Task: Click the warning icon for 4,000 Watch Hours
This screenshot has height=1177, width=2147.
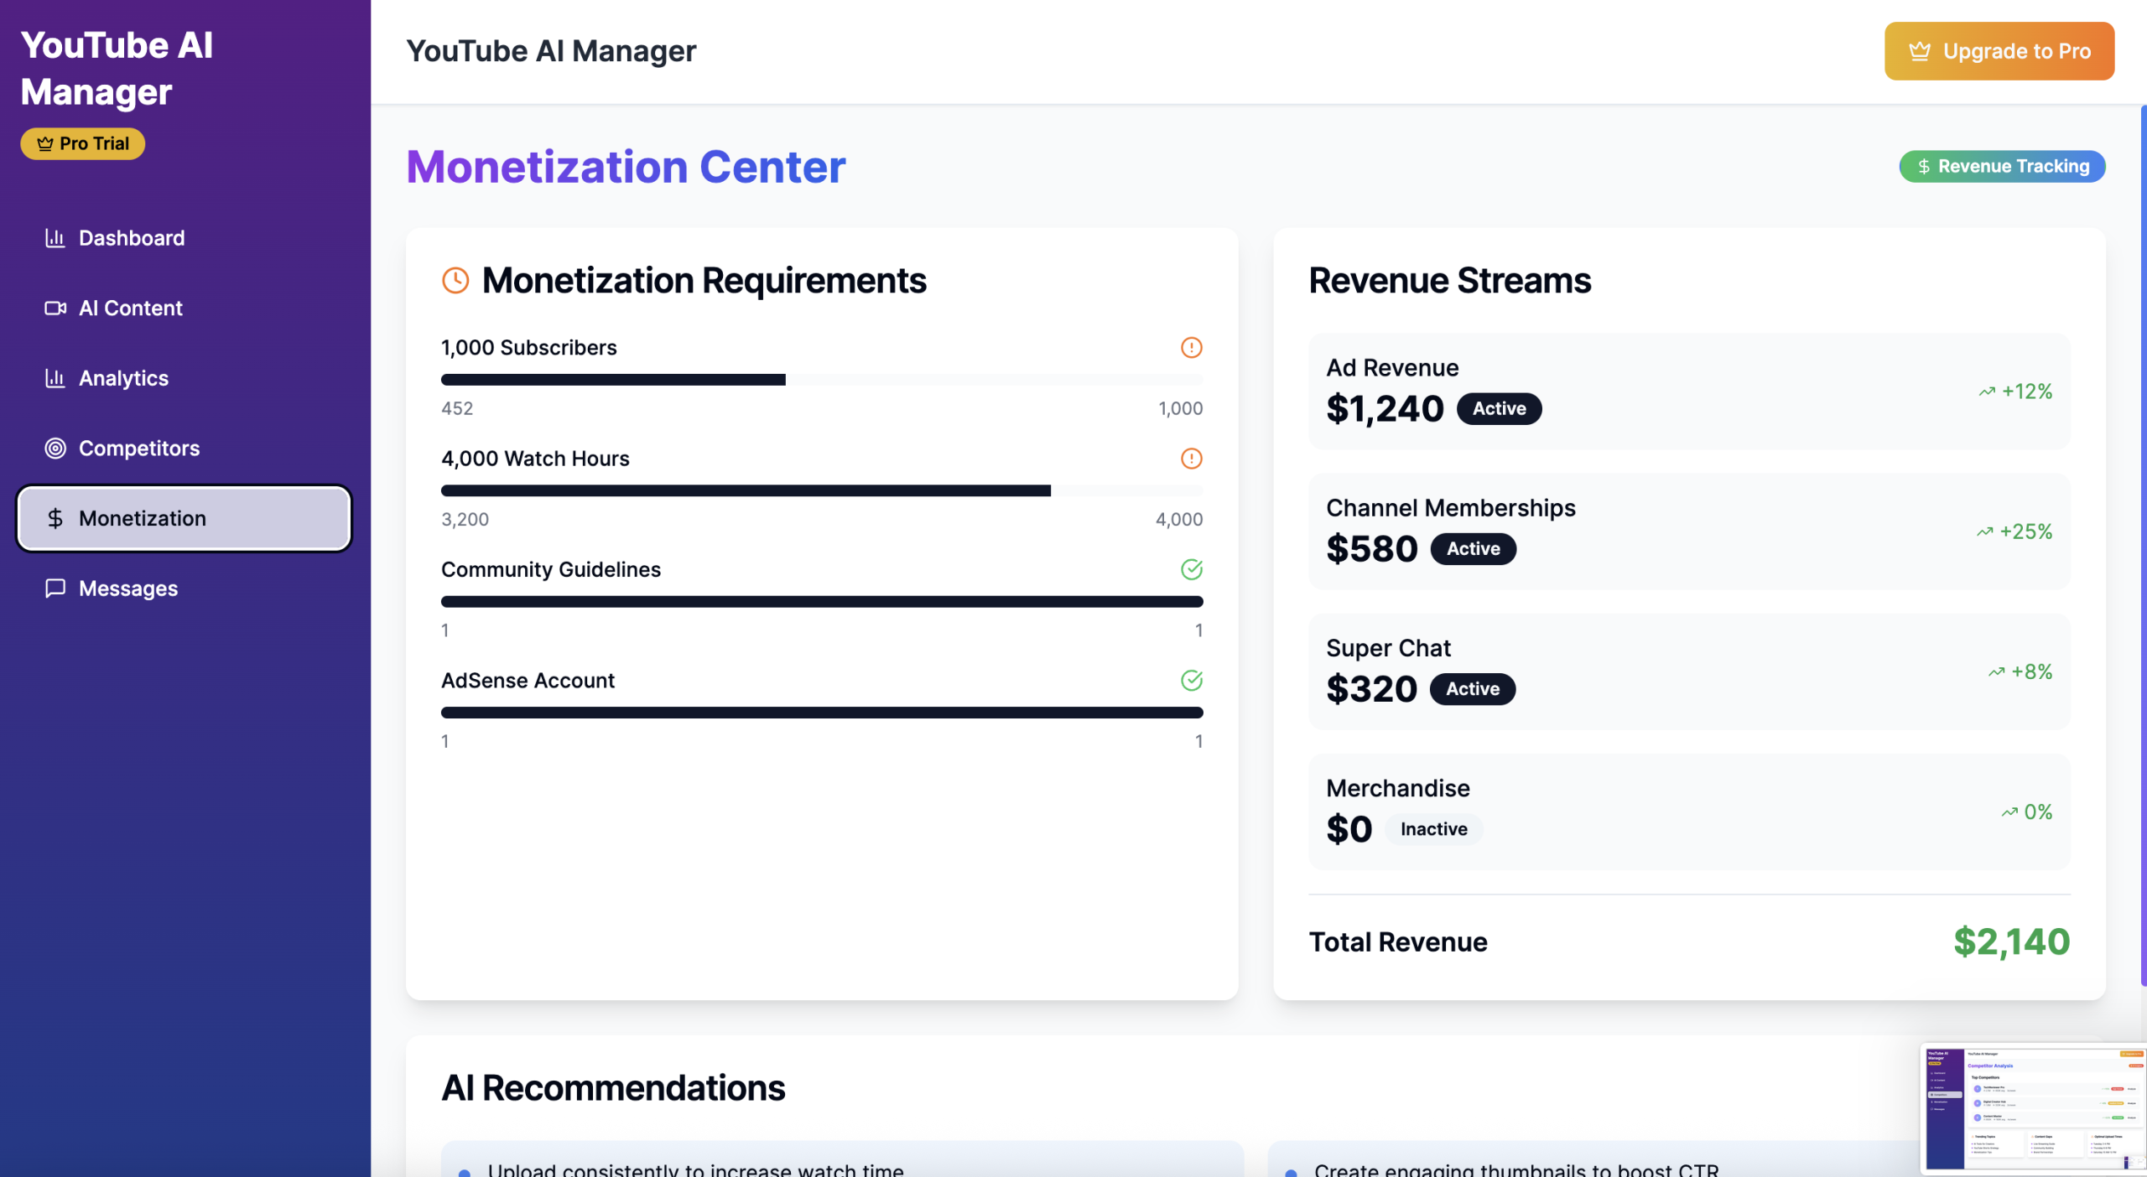Action: (1192, 459)
